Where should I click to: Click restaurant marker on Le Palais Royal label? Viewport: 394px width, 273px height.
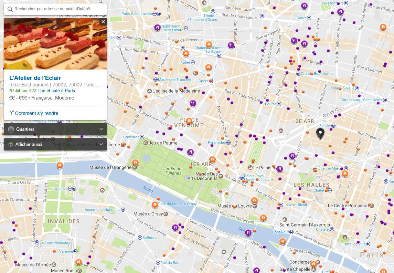(x=279, y=169)
